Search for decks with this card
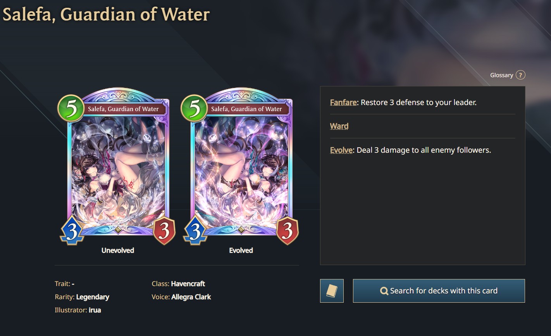551x336 pixels. pos(439,291)
